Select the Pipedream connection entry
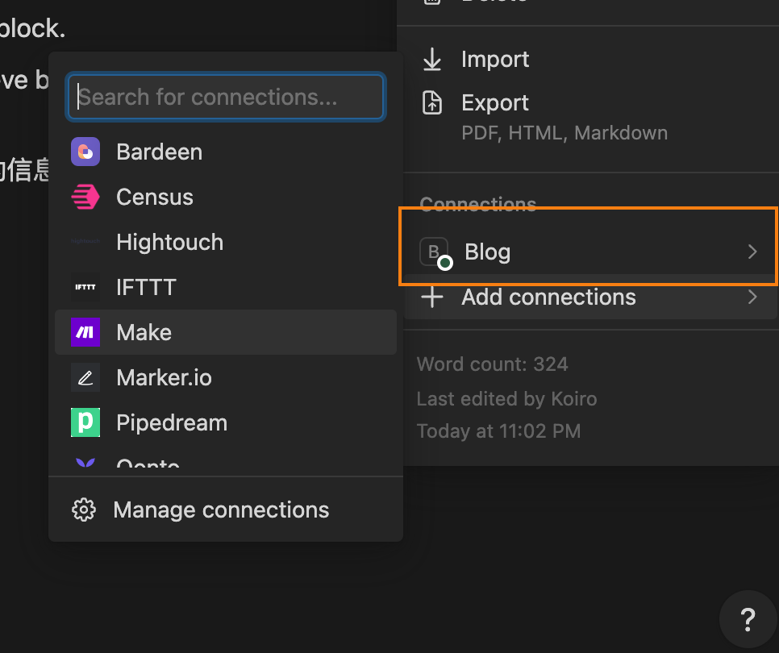 (x=226, y=422)
